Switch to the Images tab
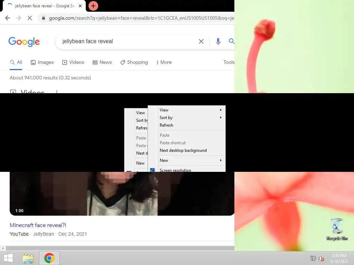Image resolution: width=354 pixels, height=265 pixels. click(42, 62)
